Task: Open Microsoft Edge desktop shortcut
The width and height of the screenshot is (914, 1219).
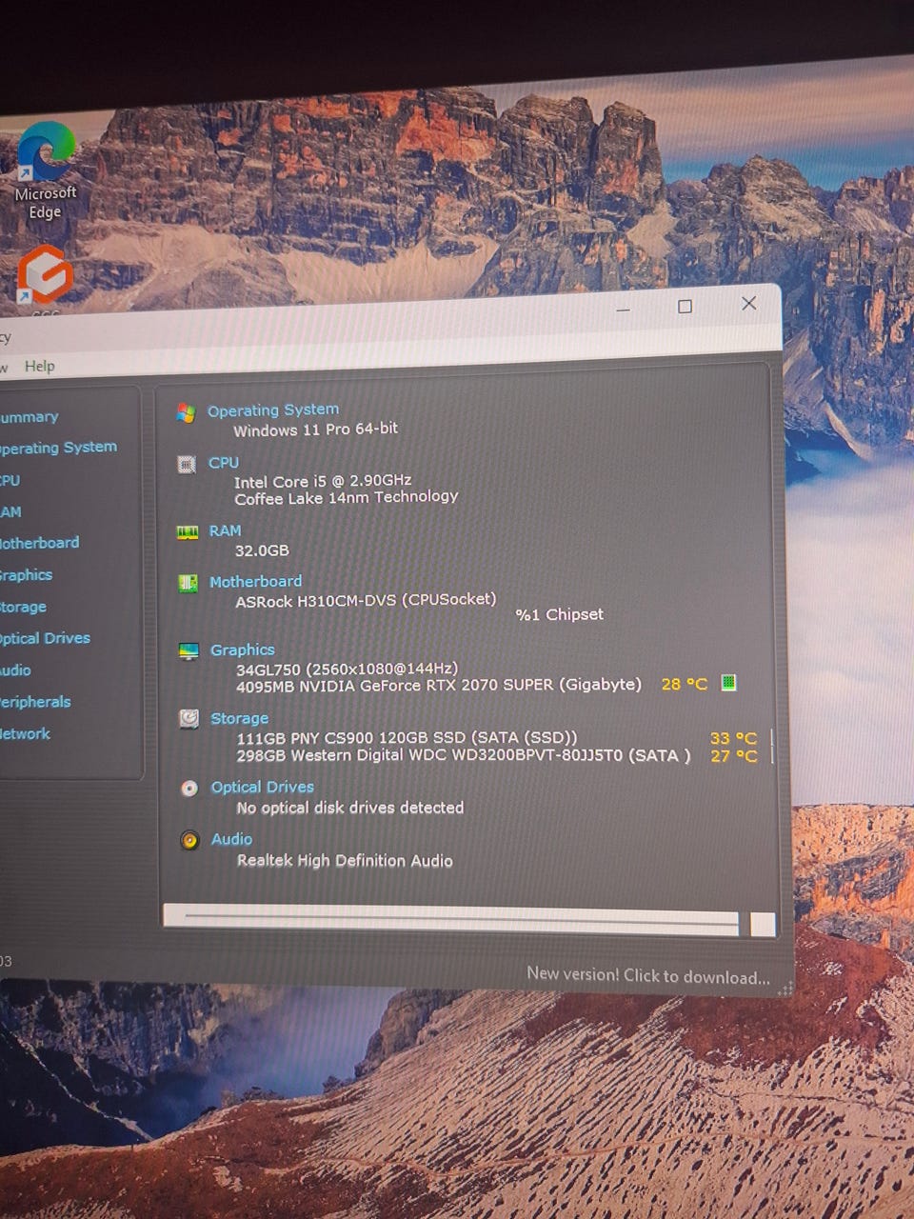Action: (45, 171)
